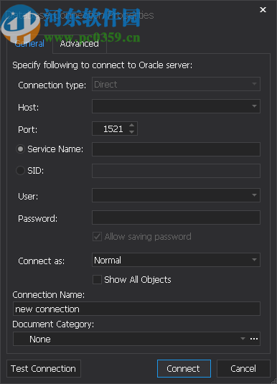Switch to the General tab
This screenshot has width=277, height=384.
click(29, 44)
